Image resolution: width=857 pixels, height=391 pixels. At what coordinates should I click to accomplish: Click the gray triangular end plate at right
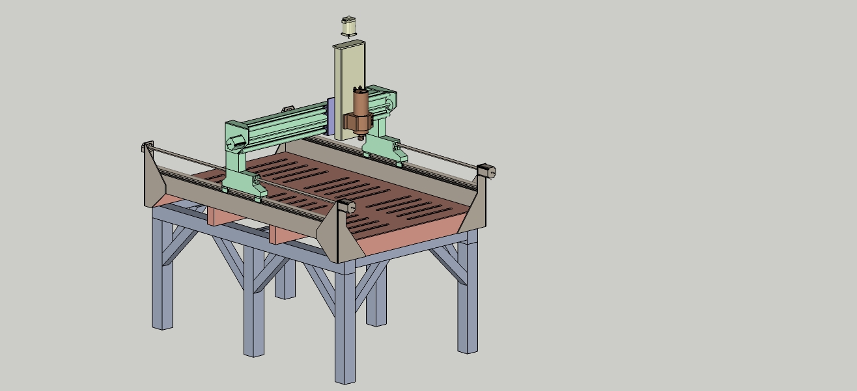475,211
